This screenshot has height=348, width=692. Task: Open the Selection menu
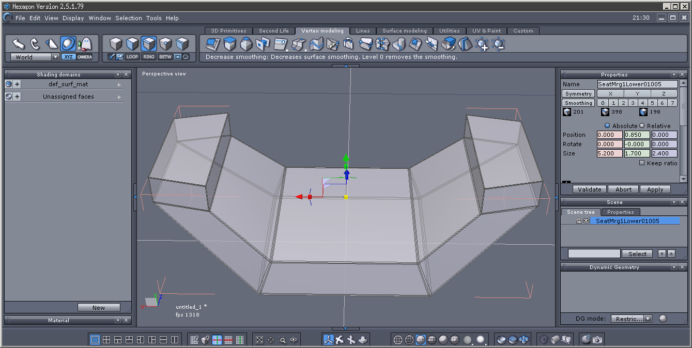128,18
